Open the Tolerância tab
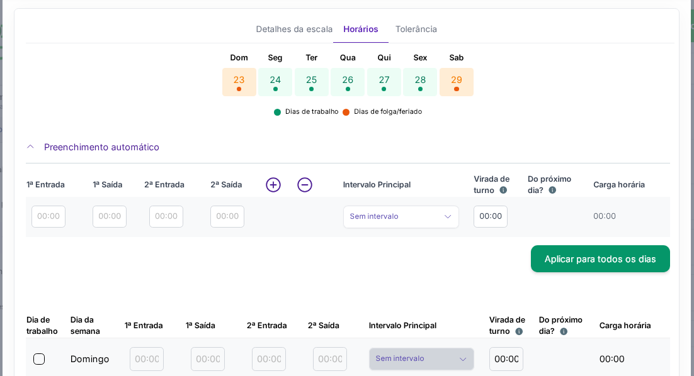This screenshot has height=376, width=694. tap(416, 29)
